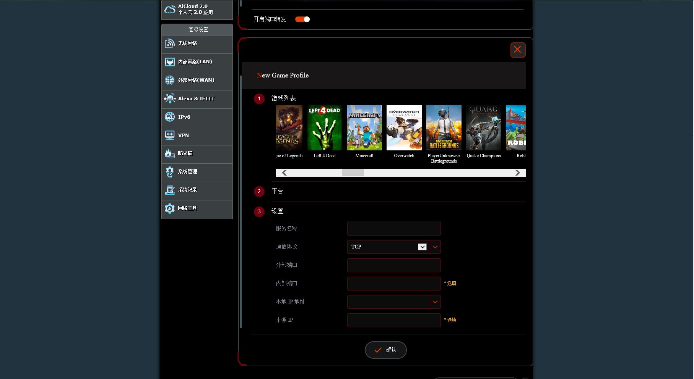The width and height of the screenshot is (694, 379).
Task: Click the 服务名称 input field
Action: pos(394,229)
